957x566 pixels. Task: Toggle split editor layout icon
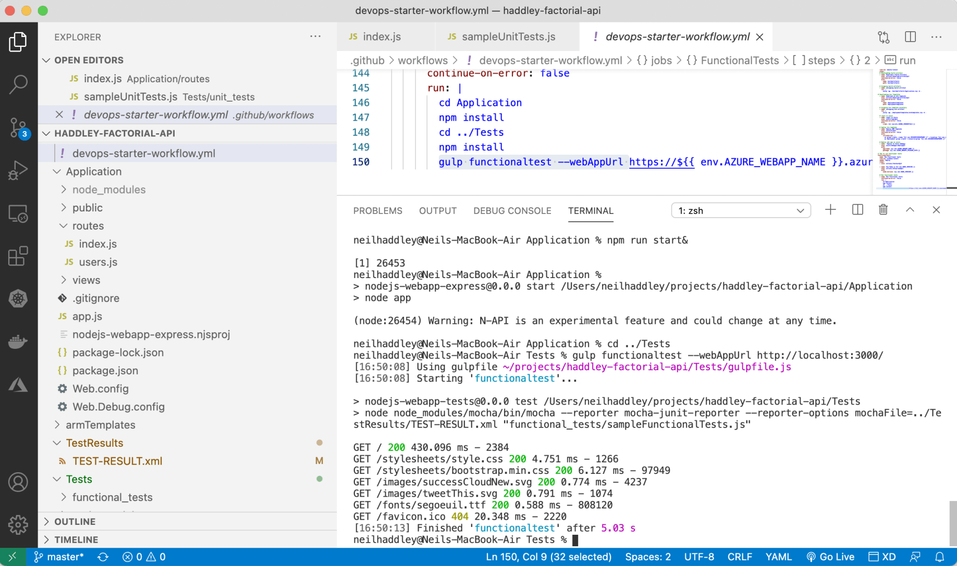910,37
